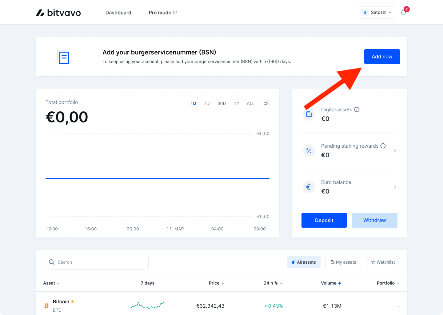Sort by Asset column
The width and height of the screenshot is (443, 315).
[51, 283]
